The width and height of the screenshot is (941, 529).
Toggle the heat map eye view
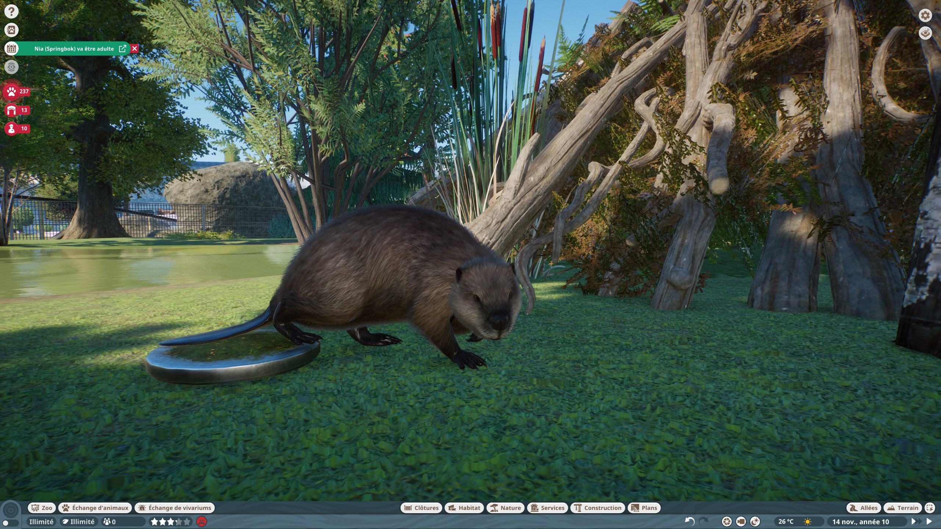11,67
